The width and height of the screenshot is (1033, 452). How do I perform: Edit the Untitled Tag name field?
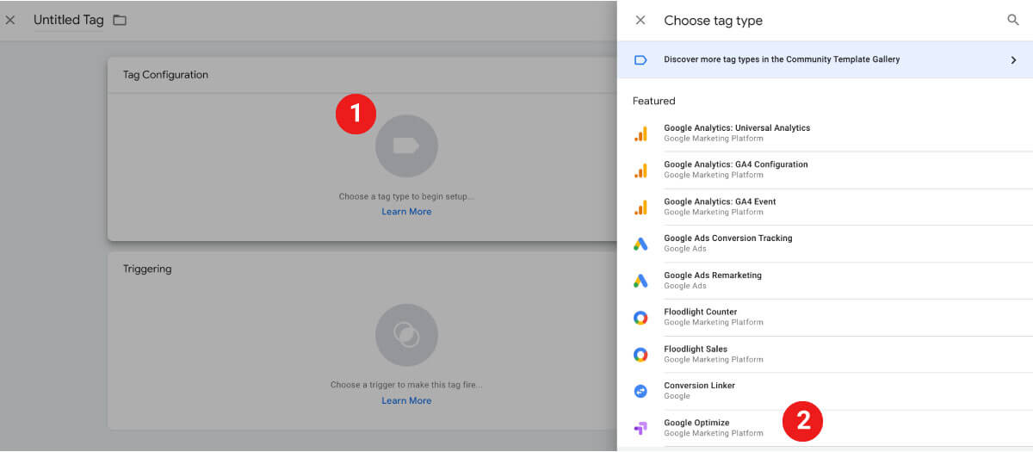pyautogui.click(x=69, y=20)
